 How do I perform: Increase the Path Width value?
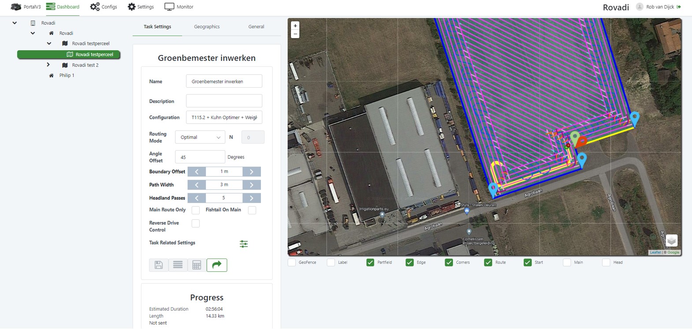252,185
